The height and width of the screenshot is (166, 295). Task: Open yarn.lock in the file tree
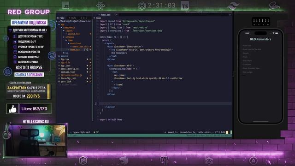tap(65, 82)
